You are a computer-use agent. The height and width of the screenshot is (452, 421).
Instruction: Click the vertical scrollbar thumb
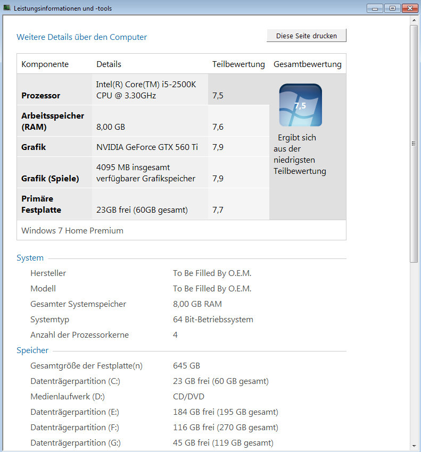[414, 144]
